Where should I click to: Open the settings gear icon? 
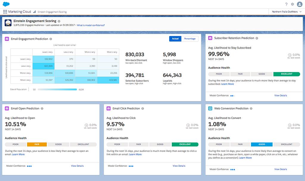(x=292, y=4)
